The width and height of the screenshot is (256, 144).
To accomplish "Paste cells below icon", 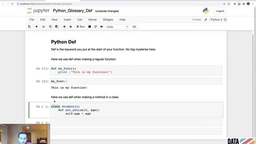I will pos(57,27).
